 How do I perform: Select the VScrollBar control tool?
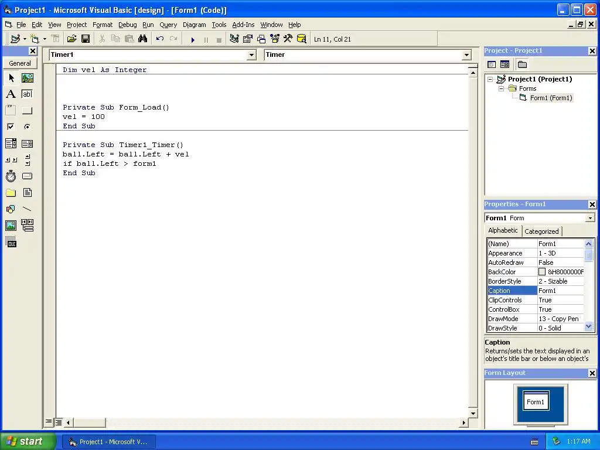tap(27, 160)
